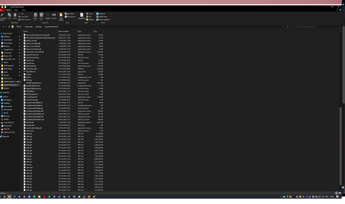
Task: Select Google Drive in Quick access
Action: 8,50
